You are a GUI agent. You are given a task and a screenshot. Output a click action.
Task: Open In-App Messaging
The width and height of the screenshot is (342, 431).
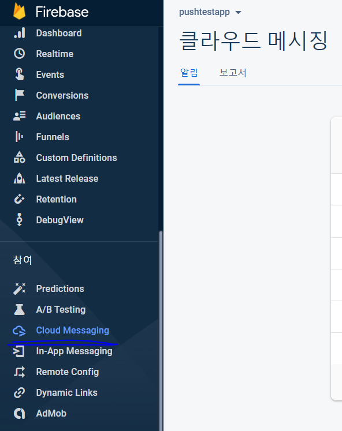[75, 351]
